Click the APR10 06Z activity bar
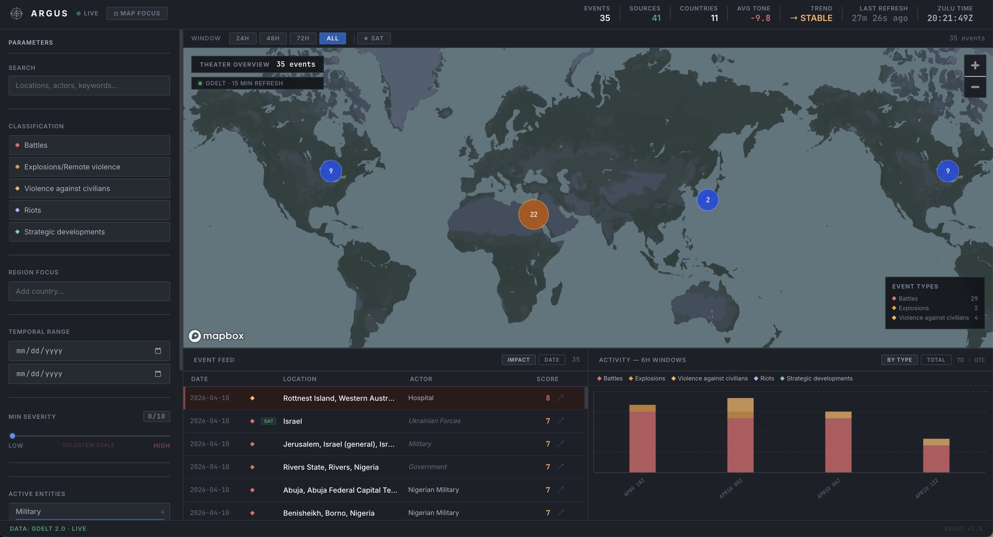Viewport: 993px width, 537px height. point(838,442)
